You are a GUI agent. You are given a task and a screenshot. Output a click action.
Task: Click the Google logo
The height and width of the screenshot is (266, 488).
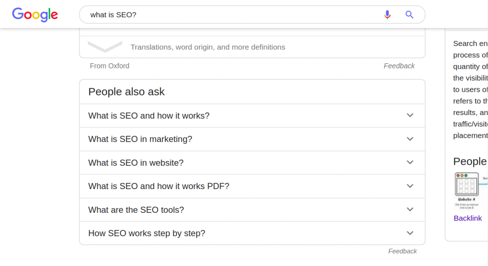pyautogui.click(x=35, y=14)
